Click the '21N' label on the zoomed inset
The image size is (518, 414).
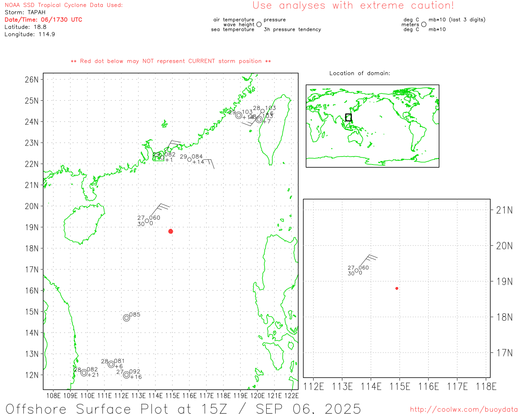coord(504,210)
